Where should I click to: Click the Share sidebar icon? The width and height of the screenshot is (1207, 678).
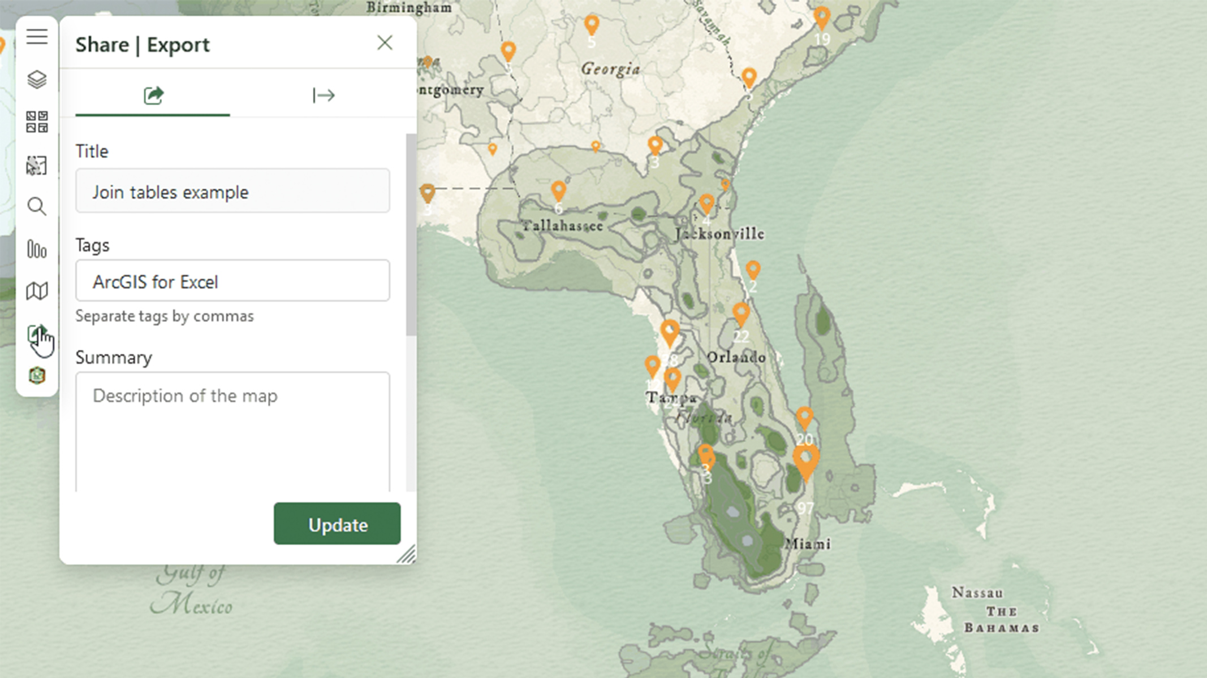pyautogui.click(x=37, y=334)
